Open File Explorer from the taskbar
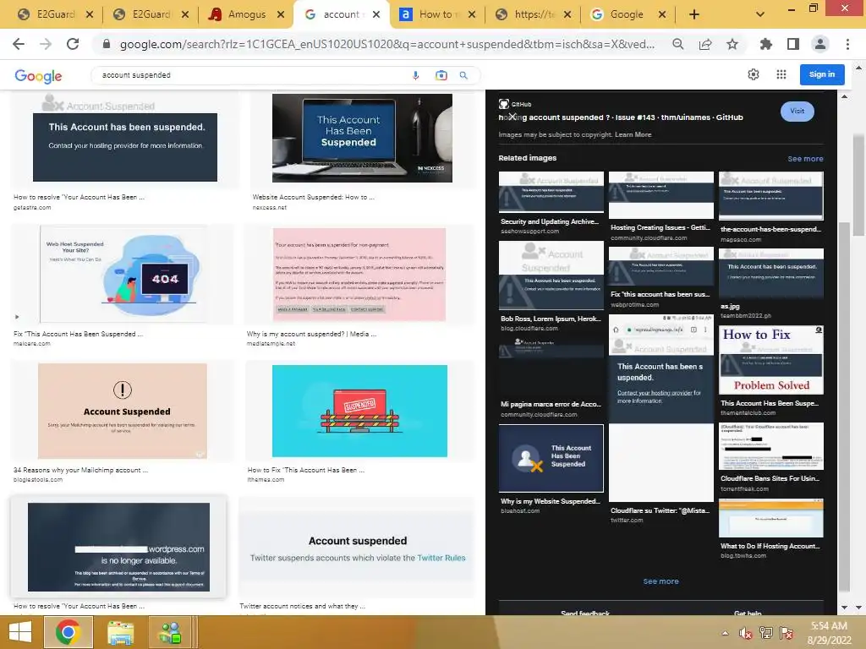Screen dimensions: 866x649 coord(120,632)
